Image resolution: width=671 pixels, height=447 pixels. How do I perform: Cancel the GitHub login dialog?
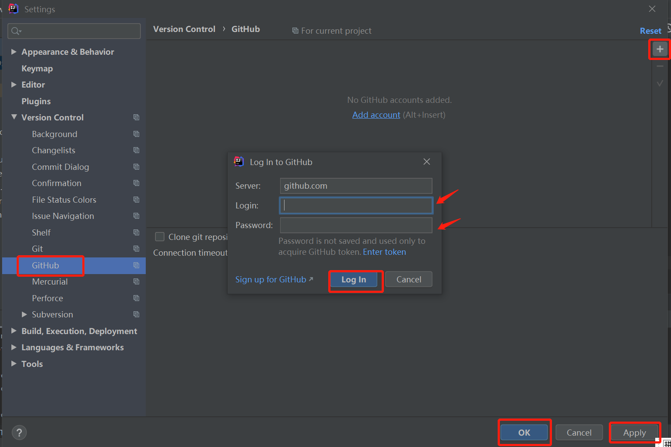(x=409, y=279)
